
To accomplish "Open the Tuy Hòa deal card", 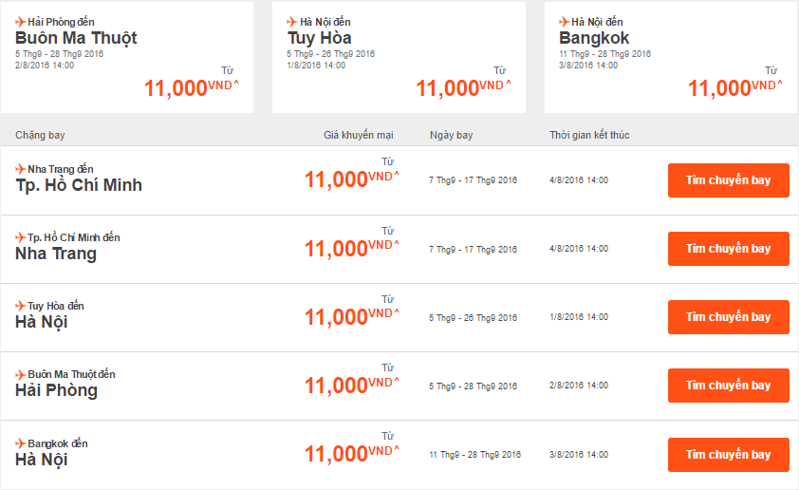I will click(399, 57).
